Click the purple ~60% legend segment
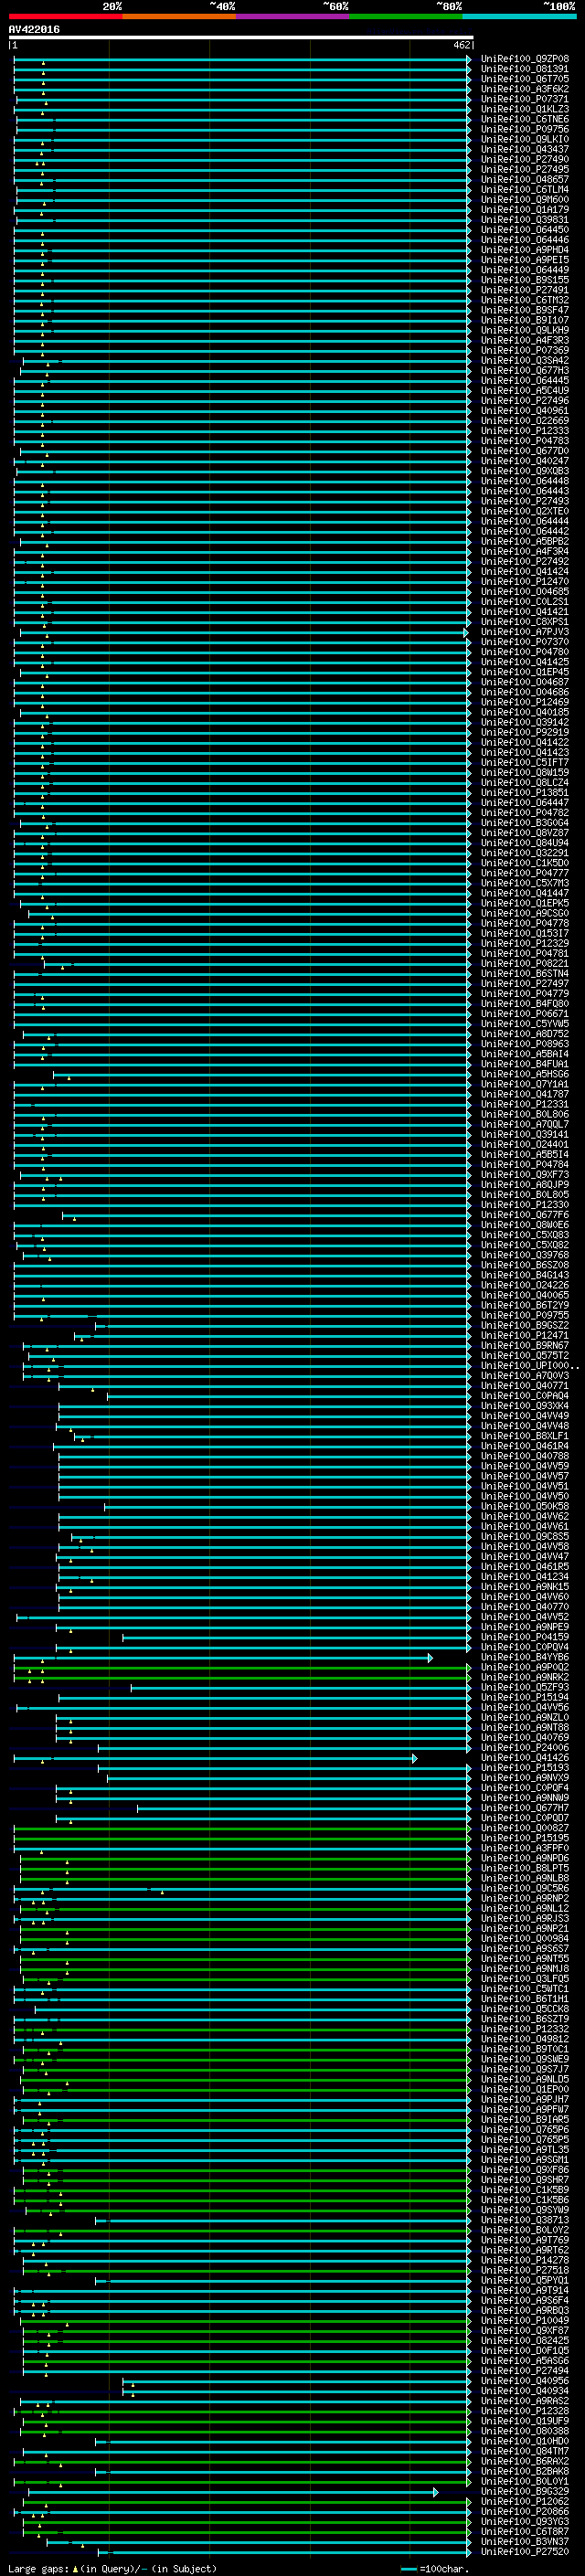The width and height of the screenshot is (585, 2576). (292, 16)
